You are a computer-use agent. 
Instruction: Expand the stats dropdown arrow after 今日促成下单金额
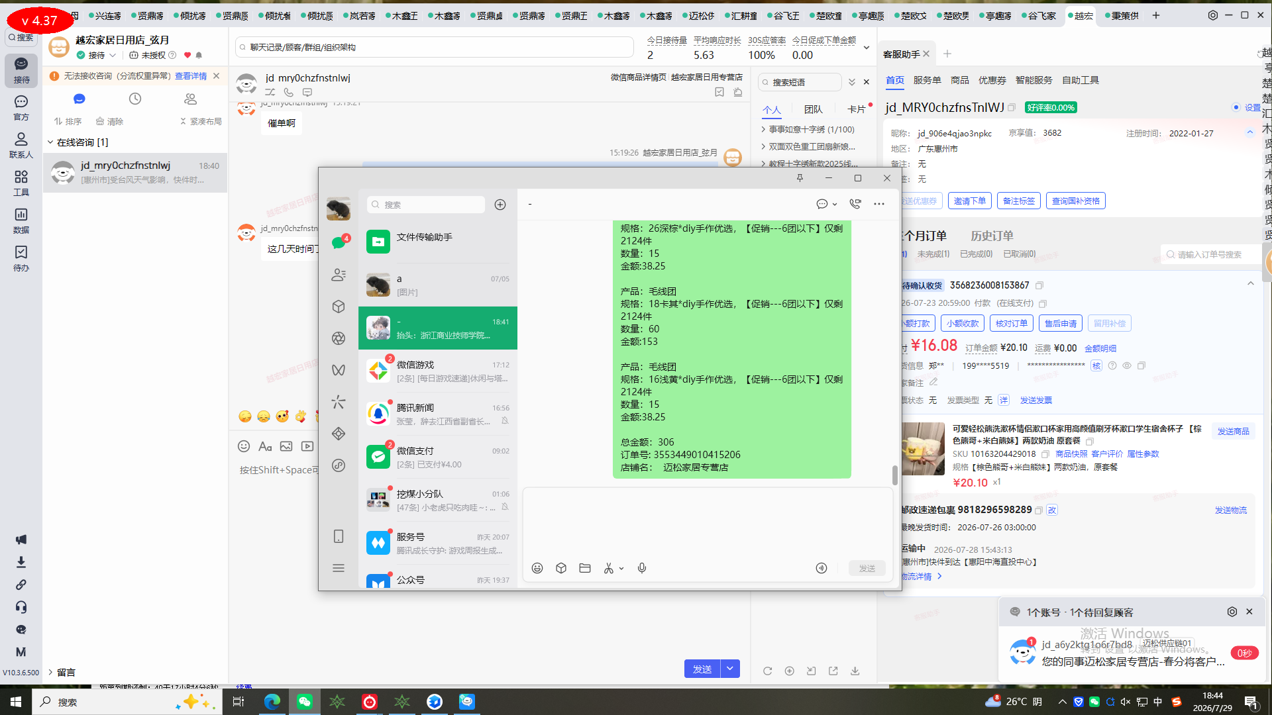pos(866,48)
